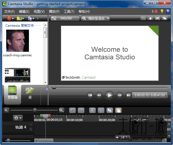Click the rewind step backward button
Viewport: 173px width, 145px height.
coord(99,95)
